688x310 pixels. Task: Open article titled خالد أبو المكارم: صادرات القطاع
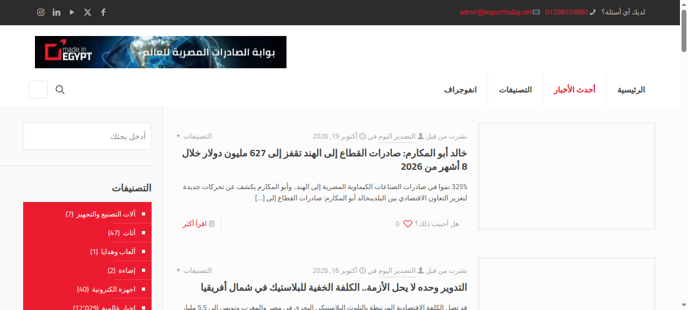coord(325,160)
